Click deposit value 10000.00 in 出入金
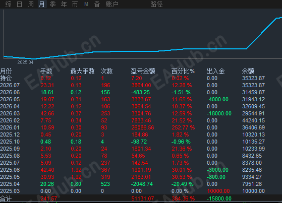Viewport: 282px width, 203px height. pyautogui.click(x=218, y=191)
